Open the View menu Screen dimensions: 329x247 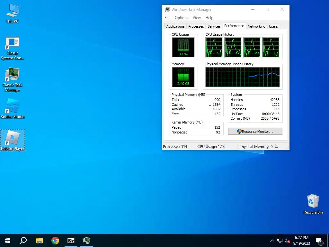[x=197, y=18]
